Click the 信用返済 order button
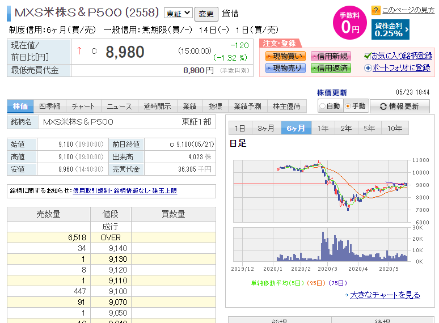Viewport: 439px width, 323px height. 331,68
